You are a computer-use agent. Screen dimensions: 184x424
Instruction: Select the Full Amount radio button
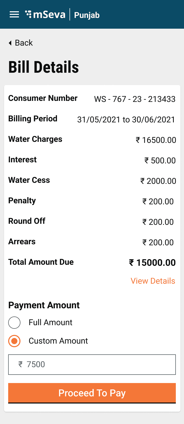tap(14, 323)
